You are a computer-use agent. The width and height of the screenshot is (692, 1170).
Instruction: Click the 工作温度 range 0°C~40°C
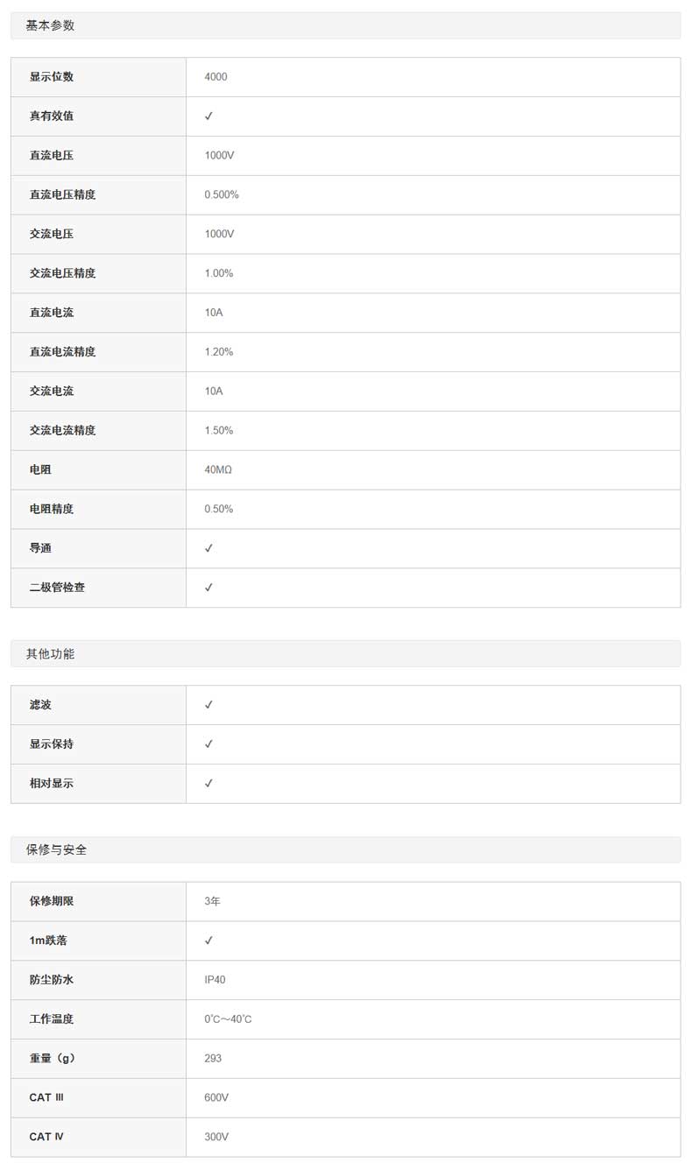pos(228,1019)
